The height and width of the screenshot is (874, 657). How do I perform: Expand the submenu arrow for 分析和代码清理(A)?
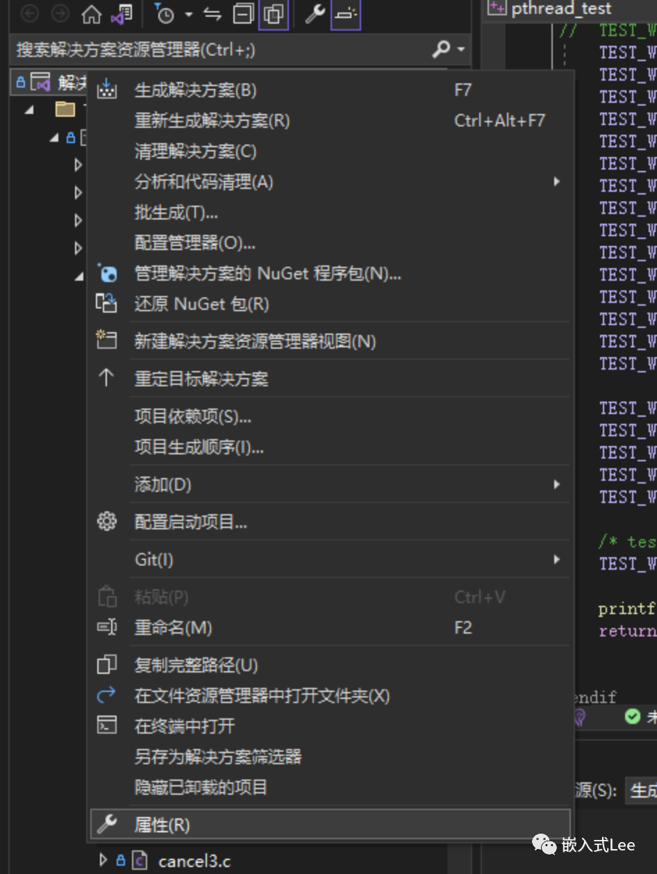(x=556, y=181)
